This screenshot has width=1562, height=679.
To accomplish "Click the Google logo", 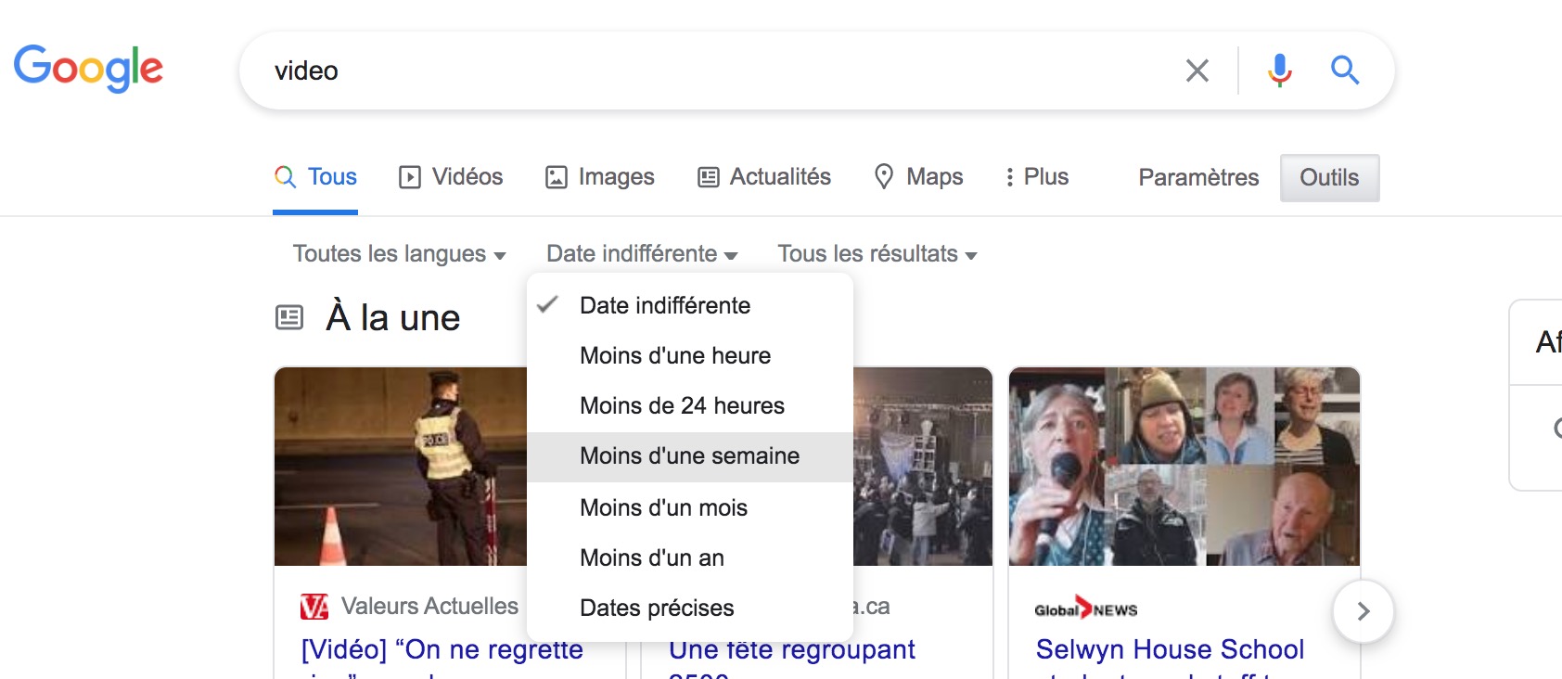I will click(x=88, y=69).
